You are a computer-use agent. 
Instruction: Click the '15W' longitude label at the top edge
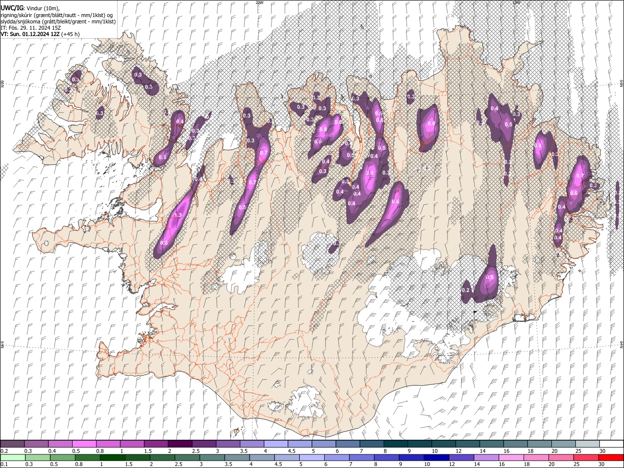point(516,2)
